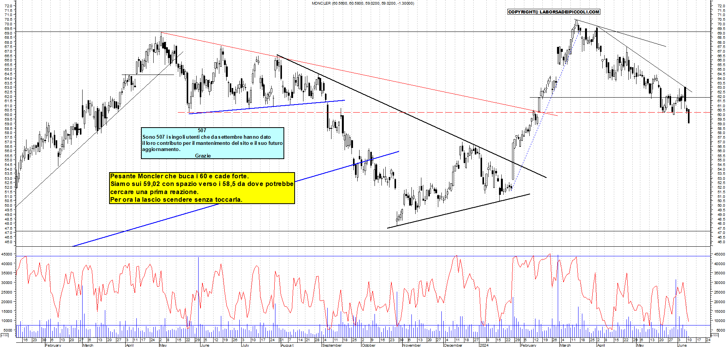Click the '2024' year label on time axis
726x347 pixels.
pyautogui.click(x=484, y=345)
